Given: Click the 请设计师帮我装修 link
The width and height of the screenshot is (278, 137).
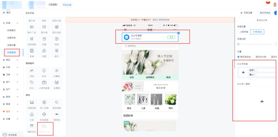Looking at the screenshot, I should coord(161,20).
